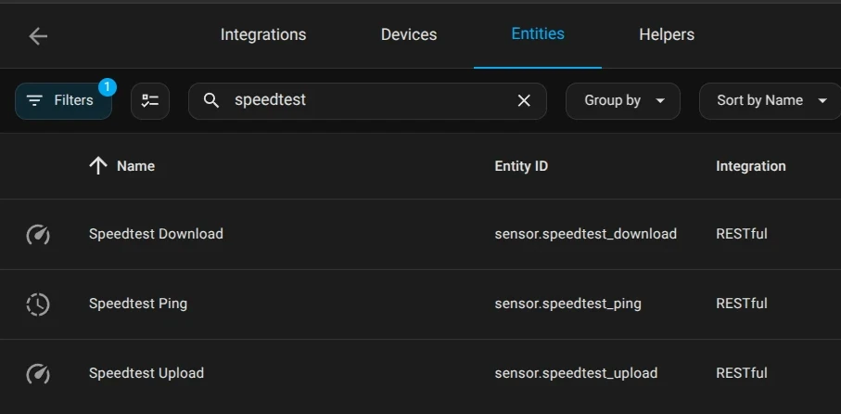841x414 pixels.
Task: Open the Sort by Name dropdown
Action: click(x=770, y=101)
